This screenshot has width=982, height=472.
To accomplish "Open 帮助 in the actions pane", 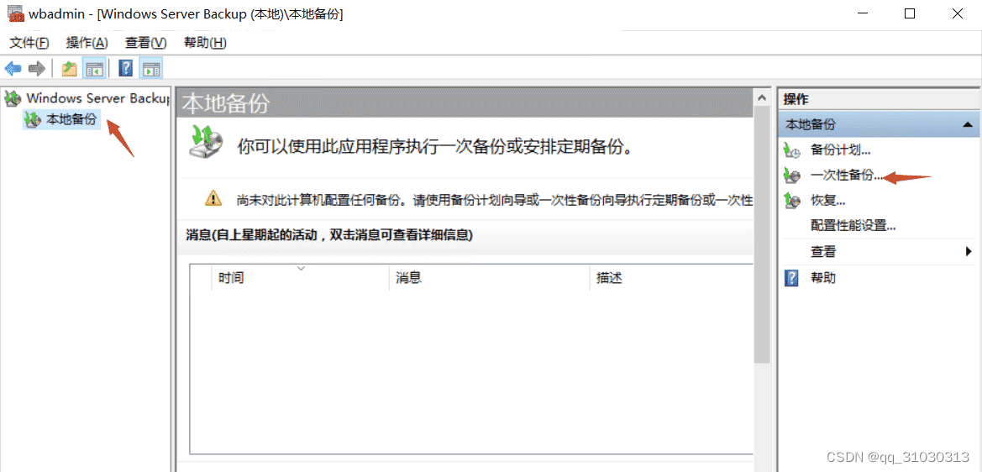I will point(823,278).
